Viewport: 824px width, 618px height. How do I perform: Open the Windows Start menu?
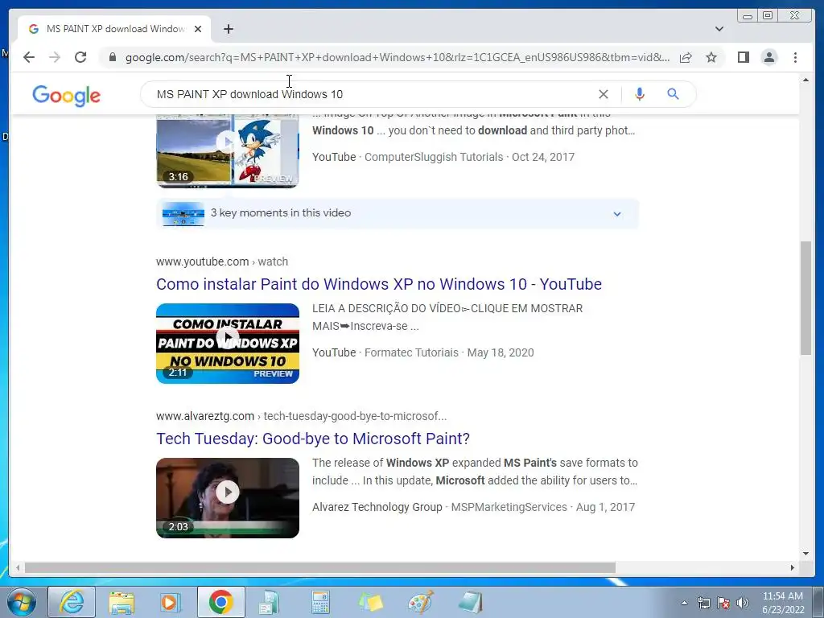click(21, 602)
